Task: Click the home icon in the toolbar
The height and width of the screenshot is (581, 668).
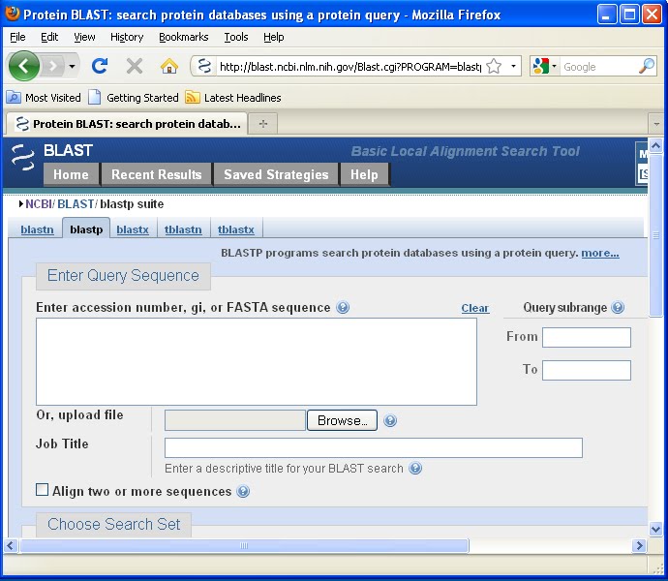Action: (x=169, y=66)
